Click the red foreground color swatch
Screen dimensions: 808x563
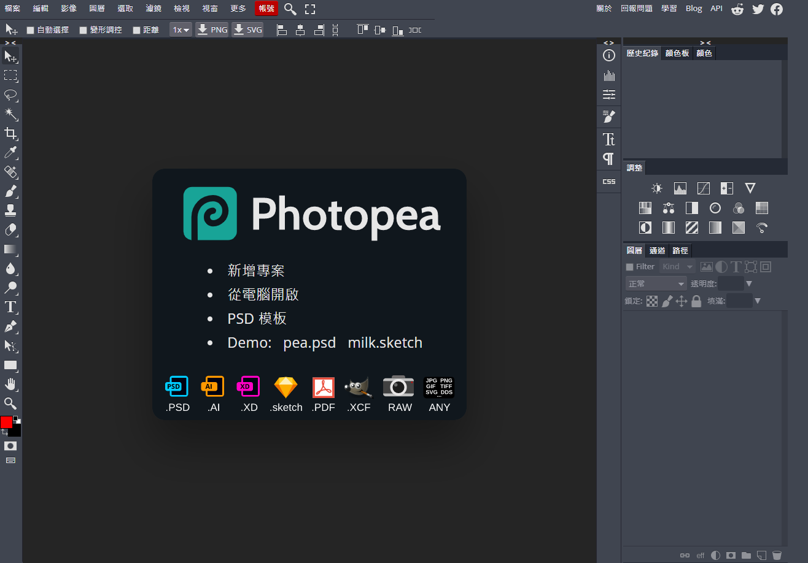[x=6, y=422]
